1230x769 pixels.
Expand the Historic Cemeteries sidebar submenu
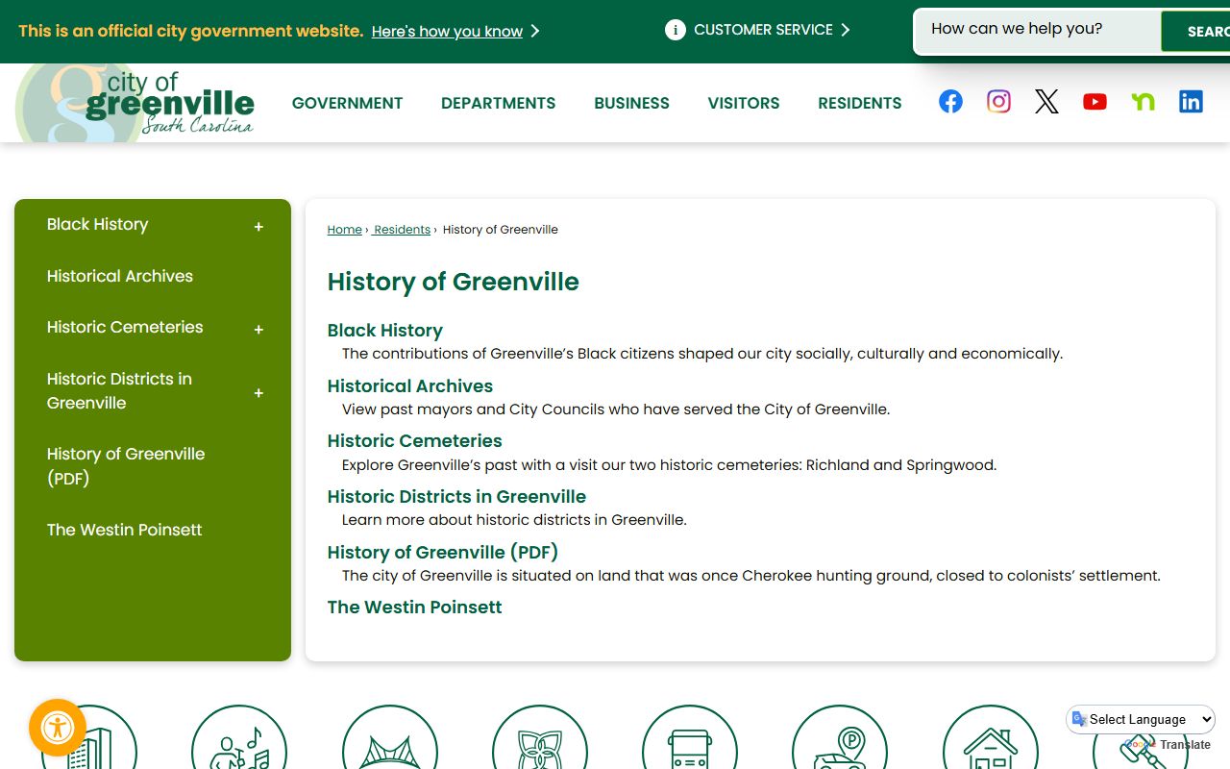[258, 330]
